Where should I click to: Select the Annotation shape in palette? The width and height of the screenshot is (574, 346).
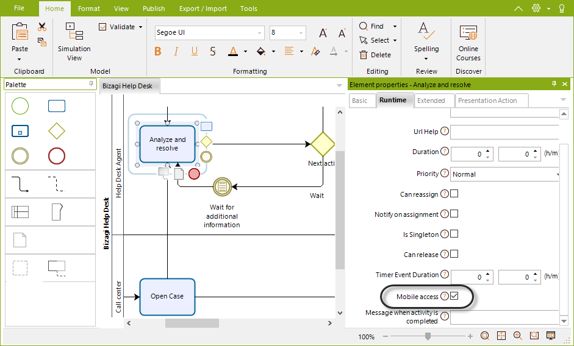point(57,268)
